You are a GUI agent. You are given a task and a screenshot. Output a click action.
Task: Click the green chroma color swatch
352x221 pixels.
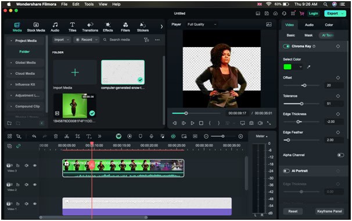coord(288,67)
